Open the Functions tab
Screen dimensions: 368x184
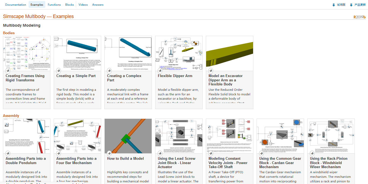click(x=54, y=5)
